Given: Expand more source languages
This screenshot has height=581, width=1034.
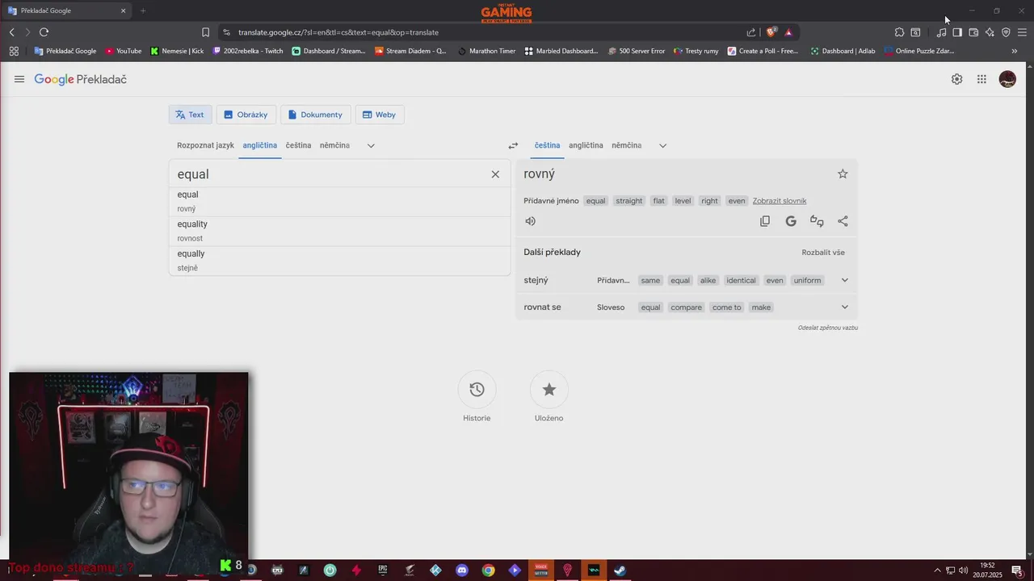Looking at the screenshot, I should point(371,146).
